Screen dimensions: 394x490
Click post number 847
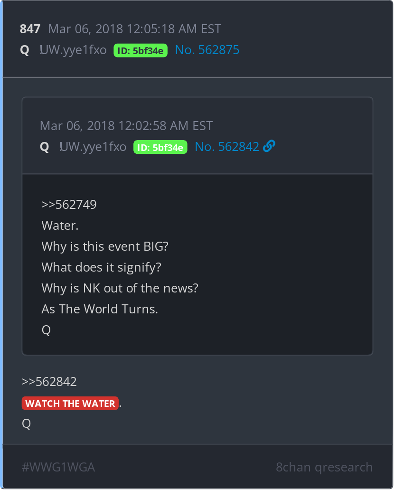(x=30, y=29)
